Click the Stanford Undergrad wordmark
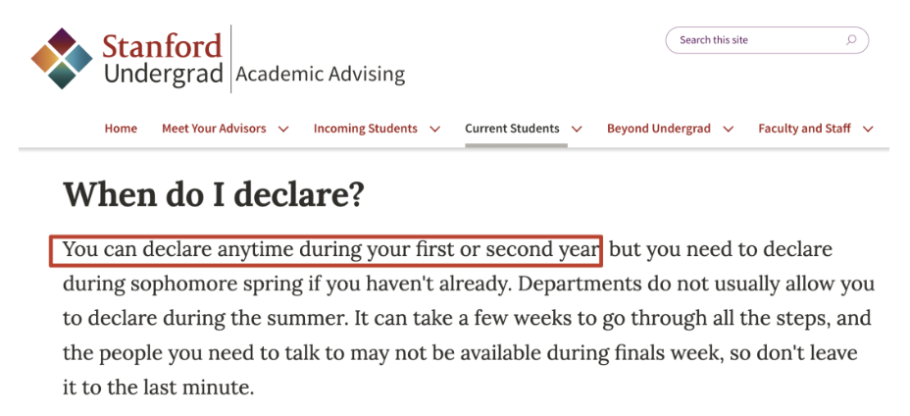This screenshot has height=416, width=910. point(163,59)
